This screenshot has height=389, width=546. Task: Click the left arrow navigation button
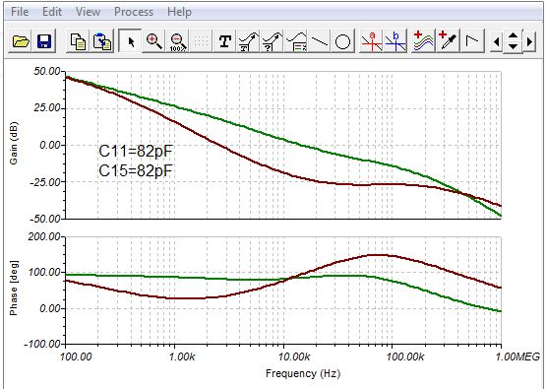tap(496, 41)
